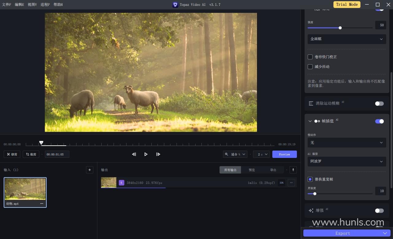Click the timecode field 00:00:01:05
Image resolution: width=393 pixels, height=239 pixels.
point(57,154)
